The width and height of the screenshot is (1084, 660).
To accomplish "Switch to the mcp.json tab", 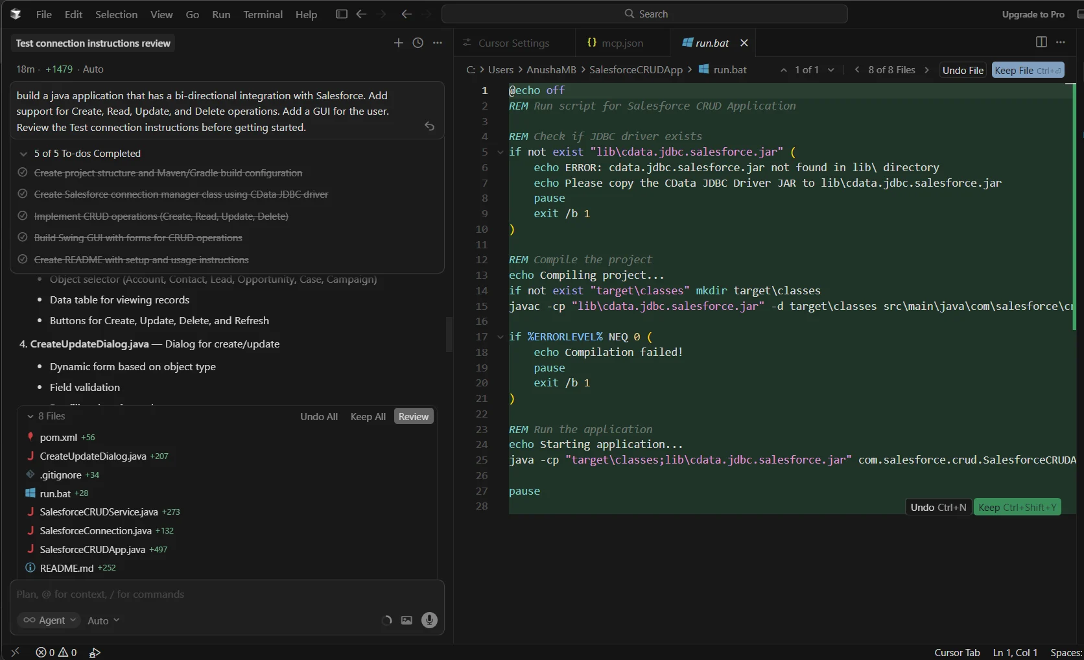I will [616, 43].
